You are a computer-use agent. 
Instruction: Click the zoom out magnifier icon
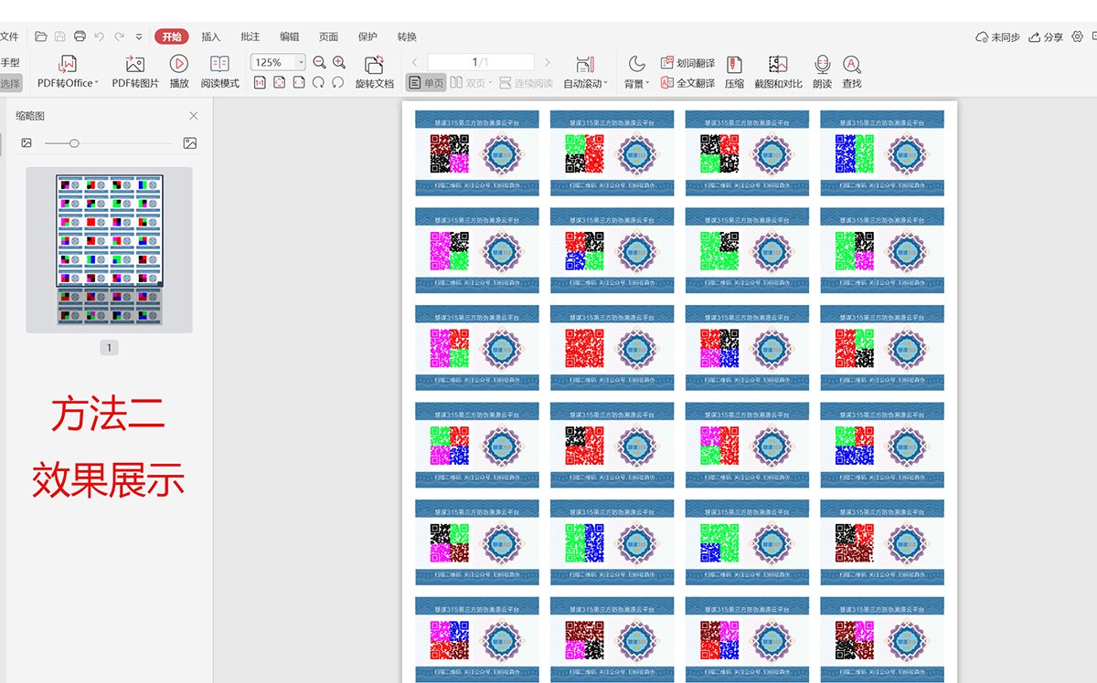[x=319, y=62]
